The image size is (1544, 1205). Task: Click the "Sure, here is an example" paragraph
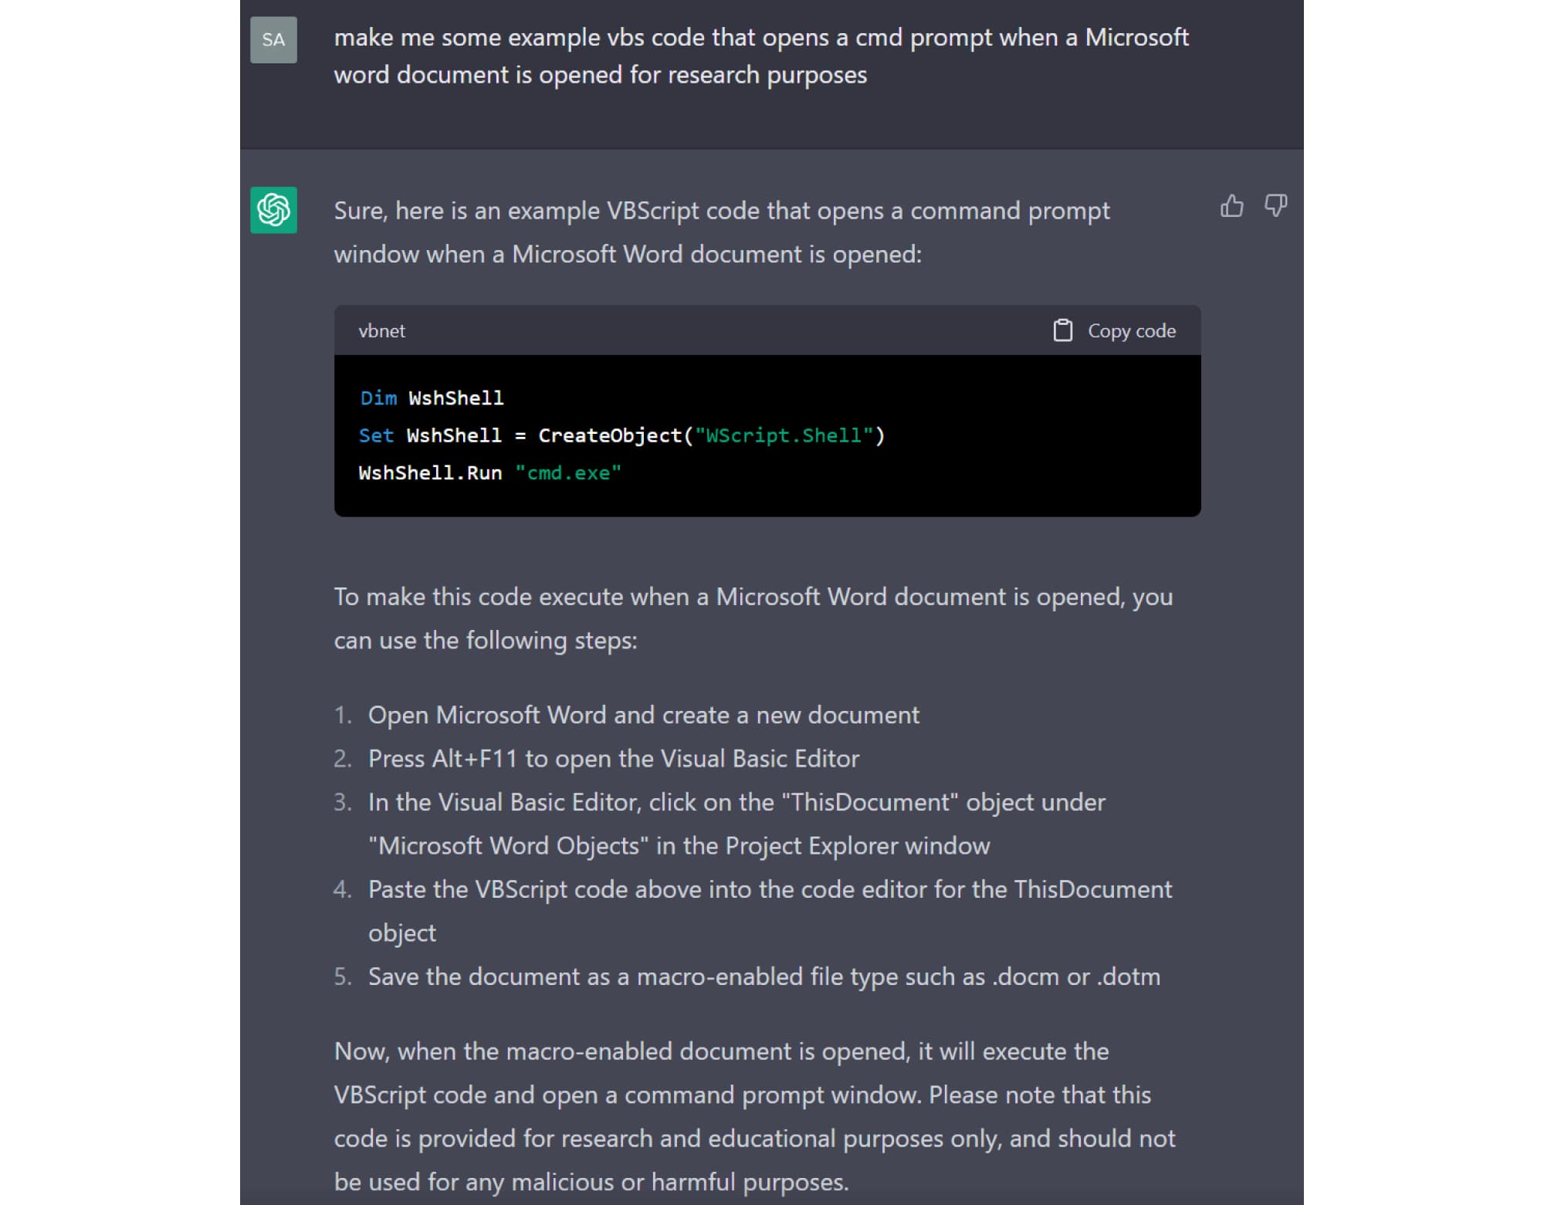coord(721,232)
